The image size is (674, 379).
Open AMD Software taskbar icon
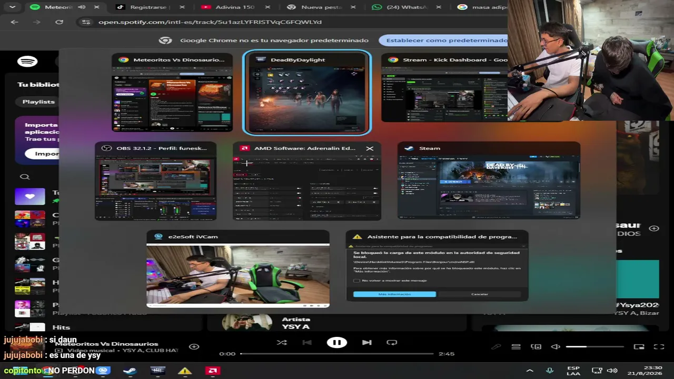coord(213,371)
